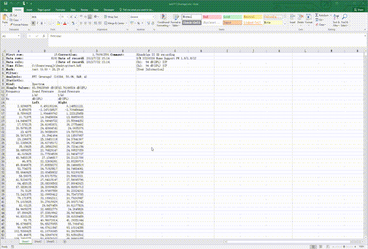Switch to the Page Layout ribbon tab
Viewport: 368px width, 249px height.
point(44,10)
